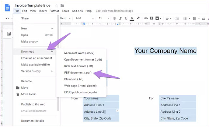Click the insert link icon
This screenshot has width=209, height=127.
tap(146, 18)
